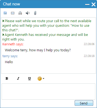Save the chat transcript with floppy icon
This screenshot has width=97, height=108.
click(x=5, y=13)
